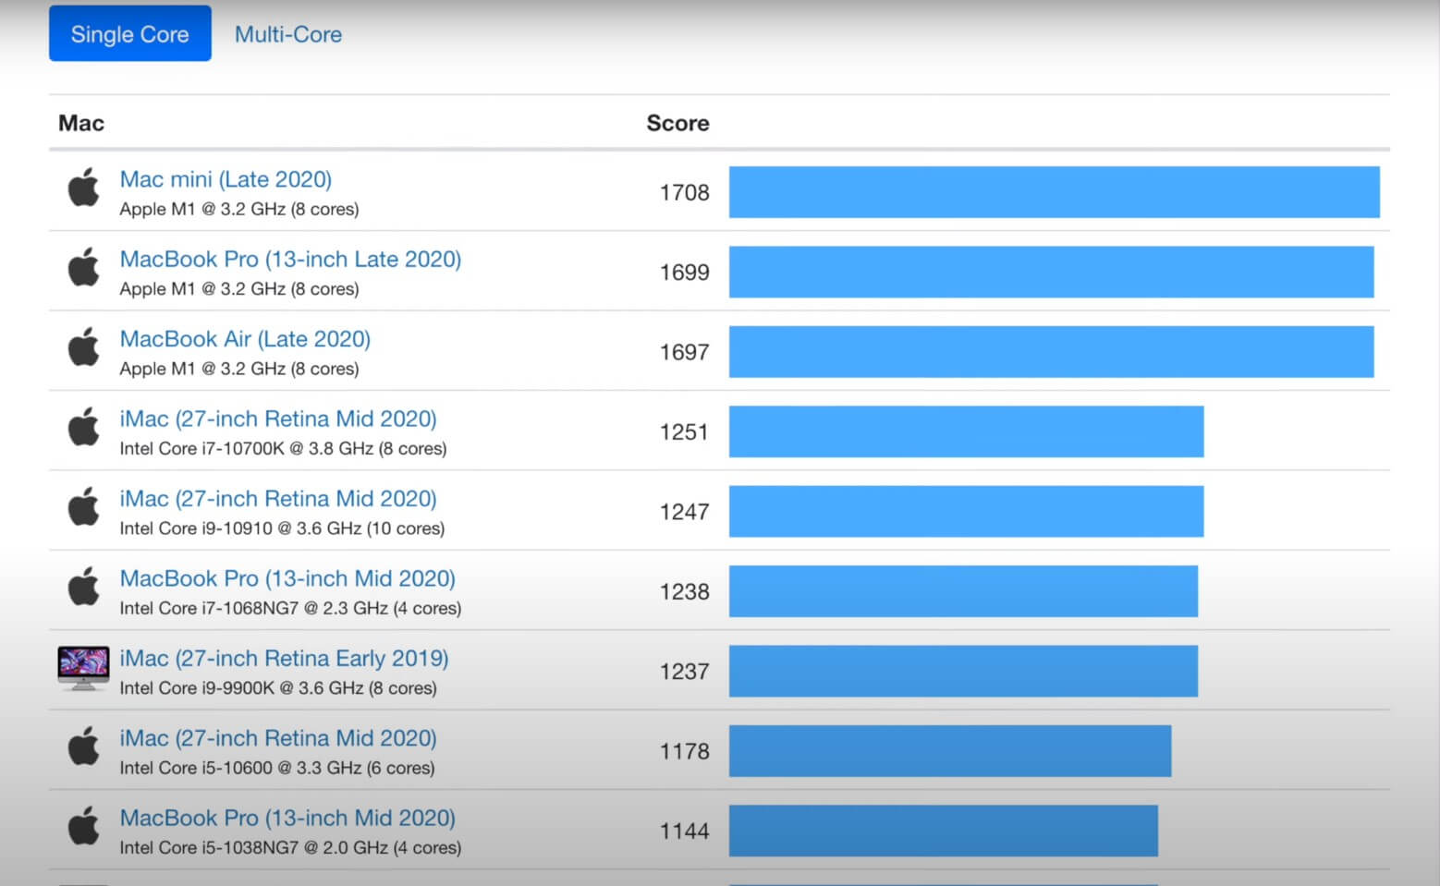
Task: Click the Intel Core i9-10910 spec text
Action: (282, 528)
